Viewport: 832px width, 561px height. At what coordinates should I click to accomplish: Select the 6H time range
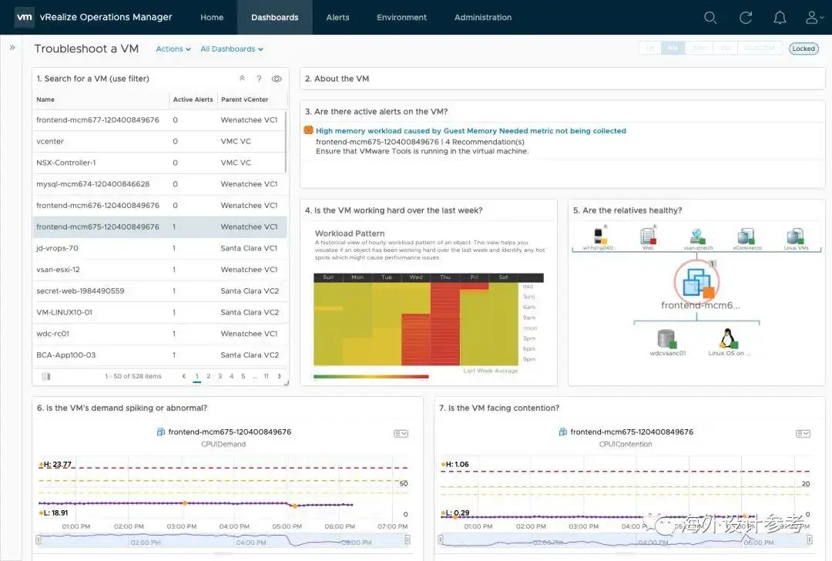[x=673, y=49]
